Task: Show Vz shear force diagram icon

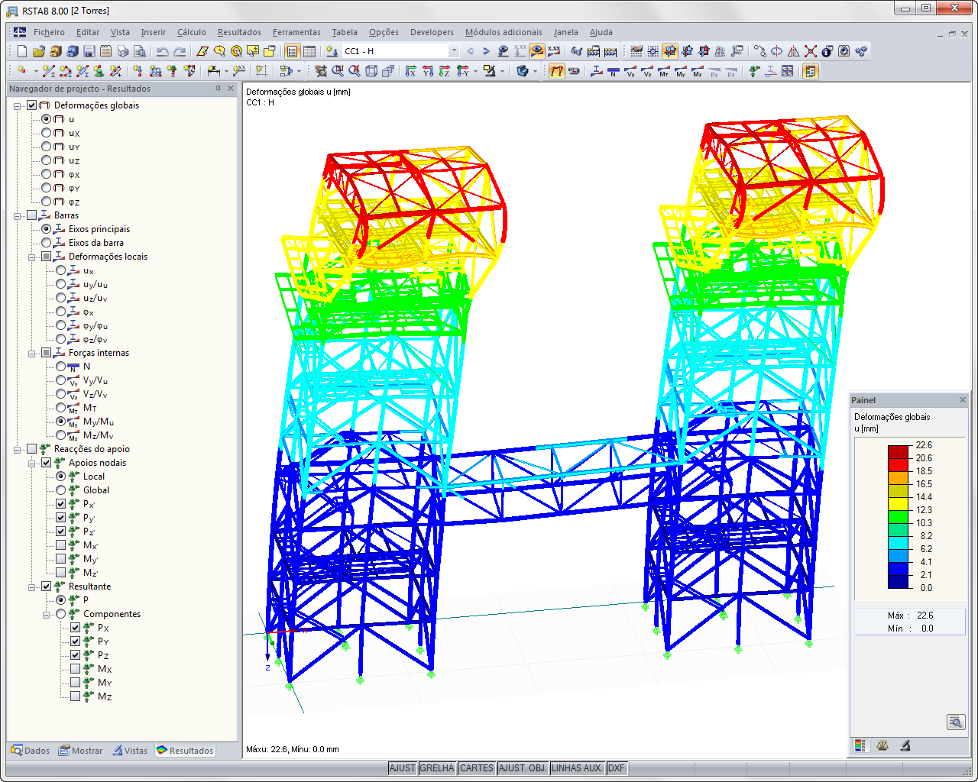Action: pyautogui.click(x=647, y=71)
